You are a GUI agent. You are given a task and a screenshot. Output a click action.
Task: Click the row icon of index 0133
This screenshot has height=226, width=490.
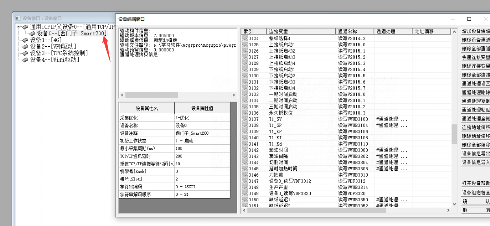pos(245,94)
